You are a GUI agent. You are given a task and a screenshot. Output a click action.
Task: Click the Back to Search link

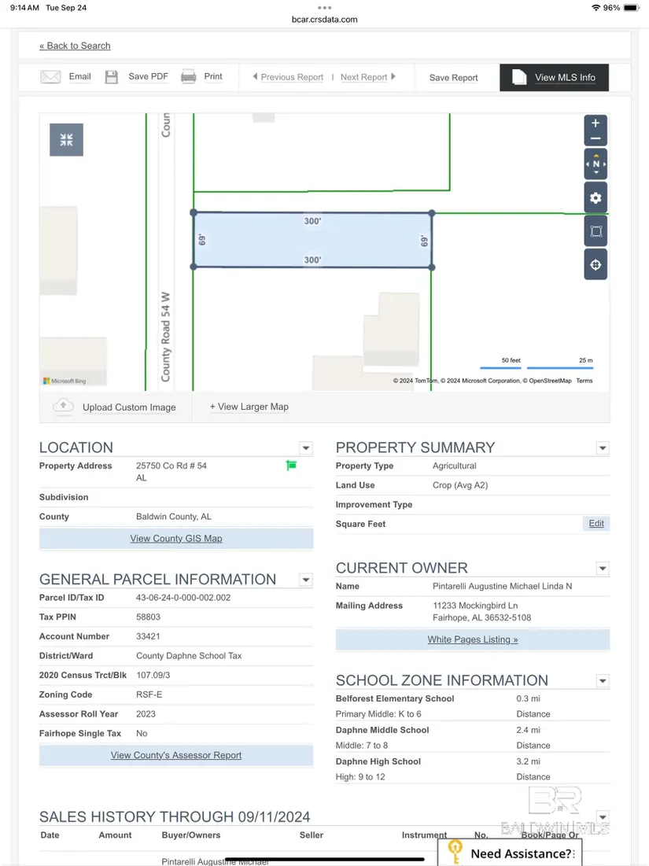75,46
